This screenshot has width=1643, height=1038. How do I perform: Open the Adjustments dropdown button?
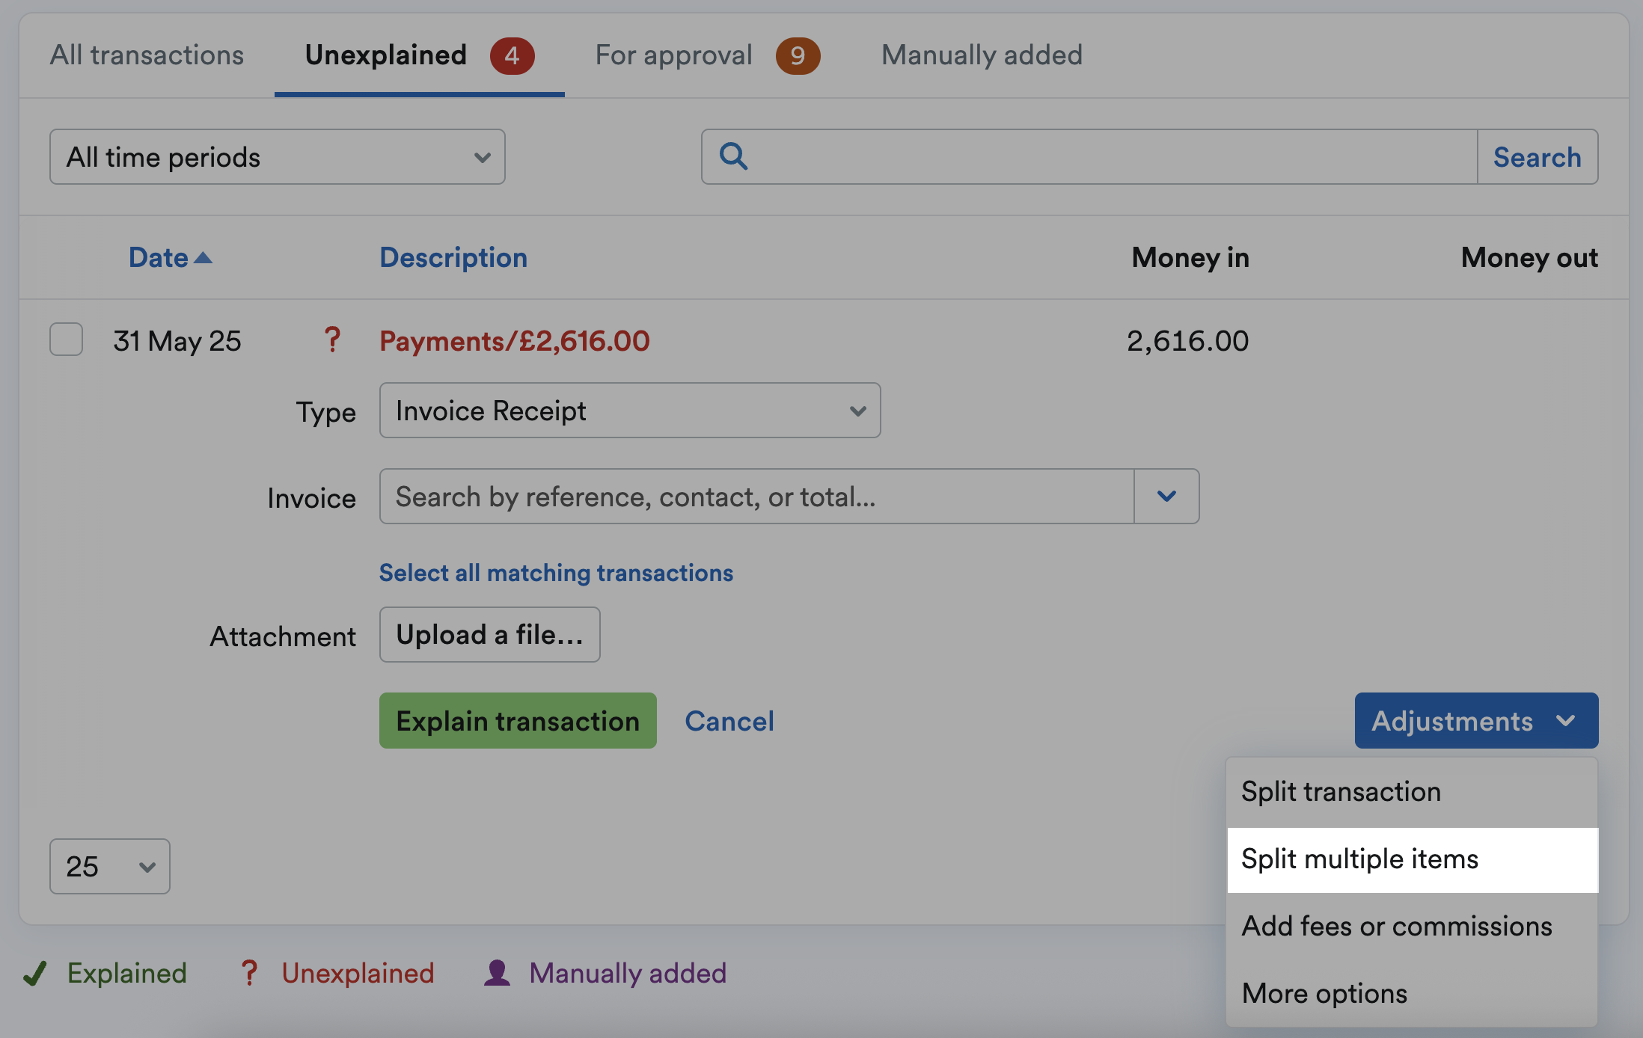click(1476, 721)
